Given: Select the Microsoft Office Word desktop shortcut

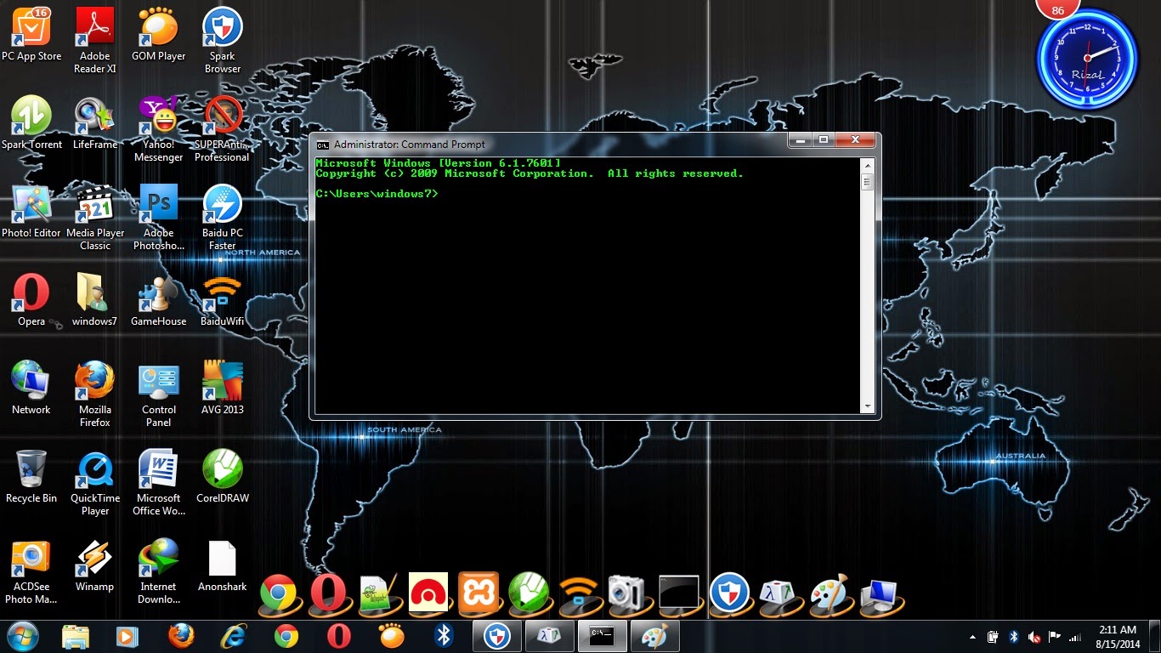Looking at the screenshot, I should click(159, 482).
